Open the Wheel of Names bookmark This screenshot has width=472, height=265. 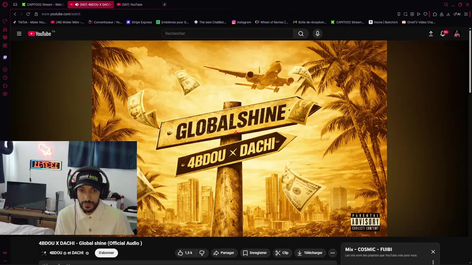coord(271,22)
